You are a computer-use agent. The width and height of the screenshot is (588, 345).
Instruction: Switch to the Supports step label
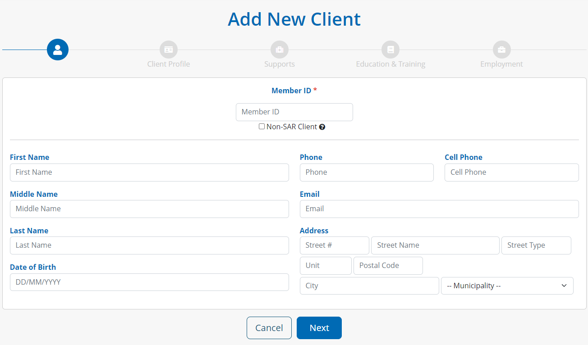click(x=280, y=64)
